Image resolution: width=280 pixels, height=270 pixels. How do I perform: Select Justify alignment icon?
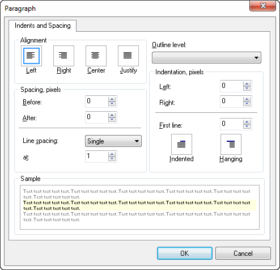pyautogui.click(x=128, y=56)
